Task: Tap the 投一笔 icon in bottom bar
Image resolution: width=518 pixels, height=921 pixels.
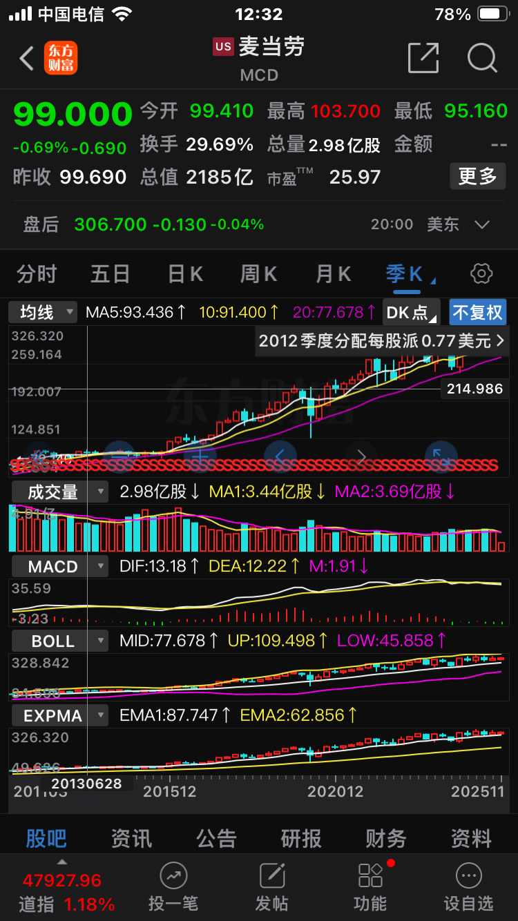Action: 173,876
